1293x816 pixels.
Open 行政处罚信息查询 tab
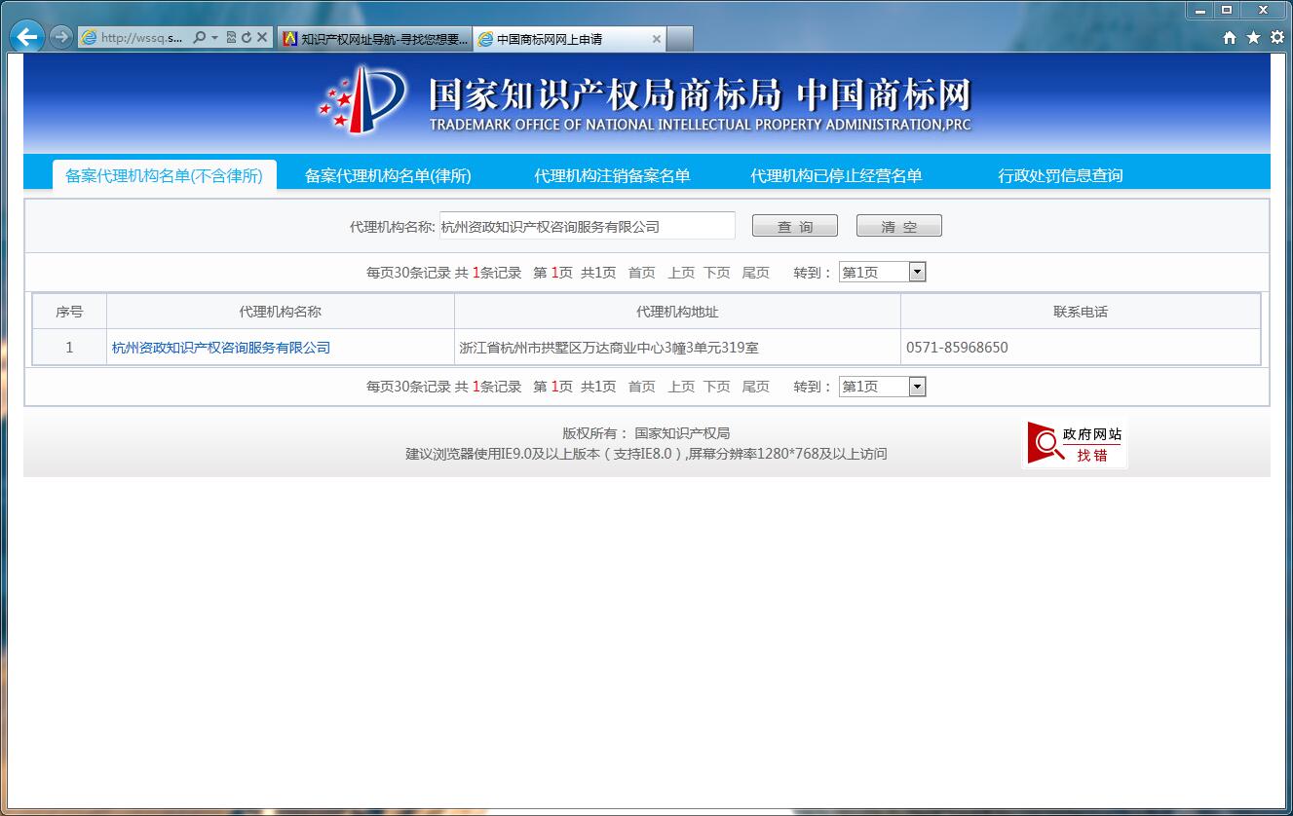(1060, 175)
